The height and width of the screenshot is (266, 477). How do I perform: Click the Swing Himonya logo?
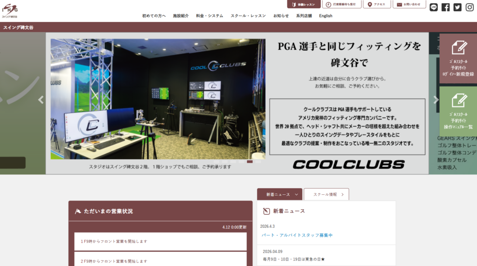(x=9, y=10)
